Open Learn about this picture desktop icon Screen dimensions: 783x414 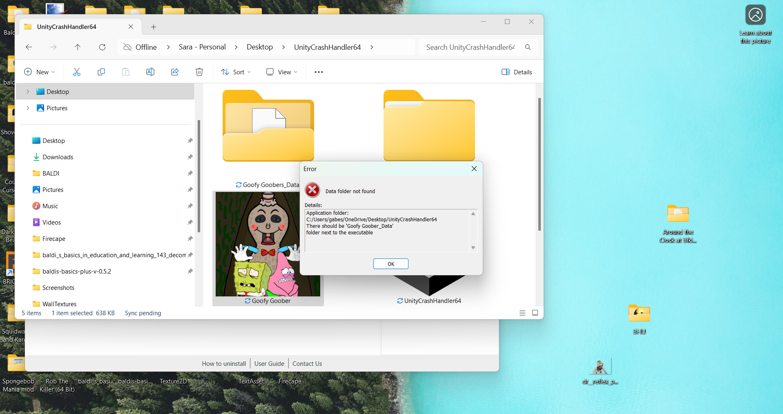coord(755,24)
